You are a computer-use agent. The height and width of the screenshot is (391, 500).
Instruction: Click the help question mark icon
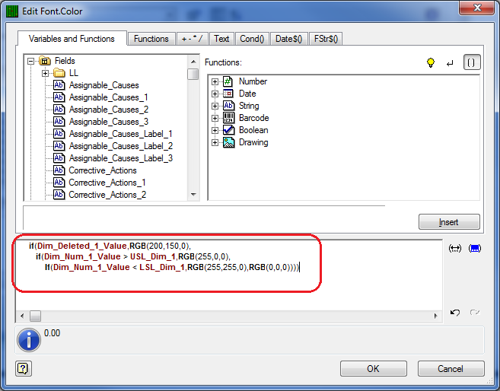(x=24, y=369)
